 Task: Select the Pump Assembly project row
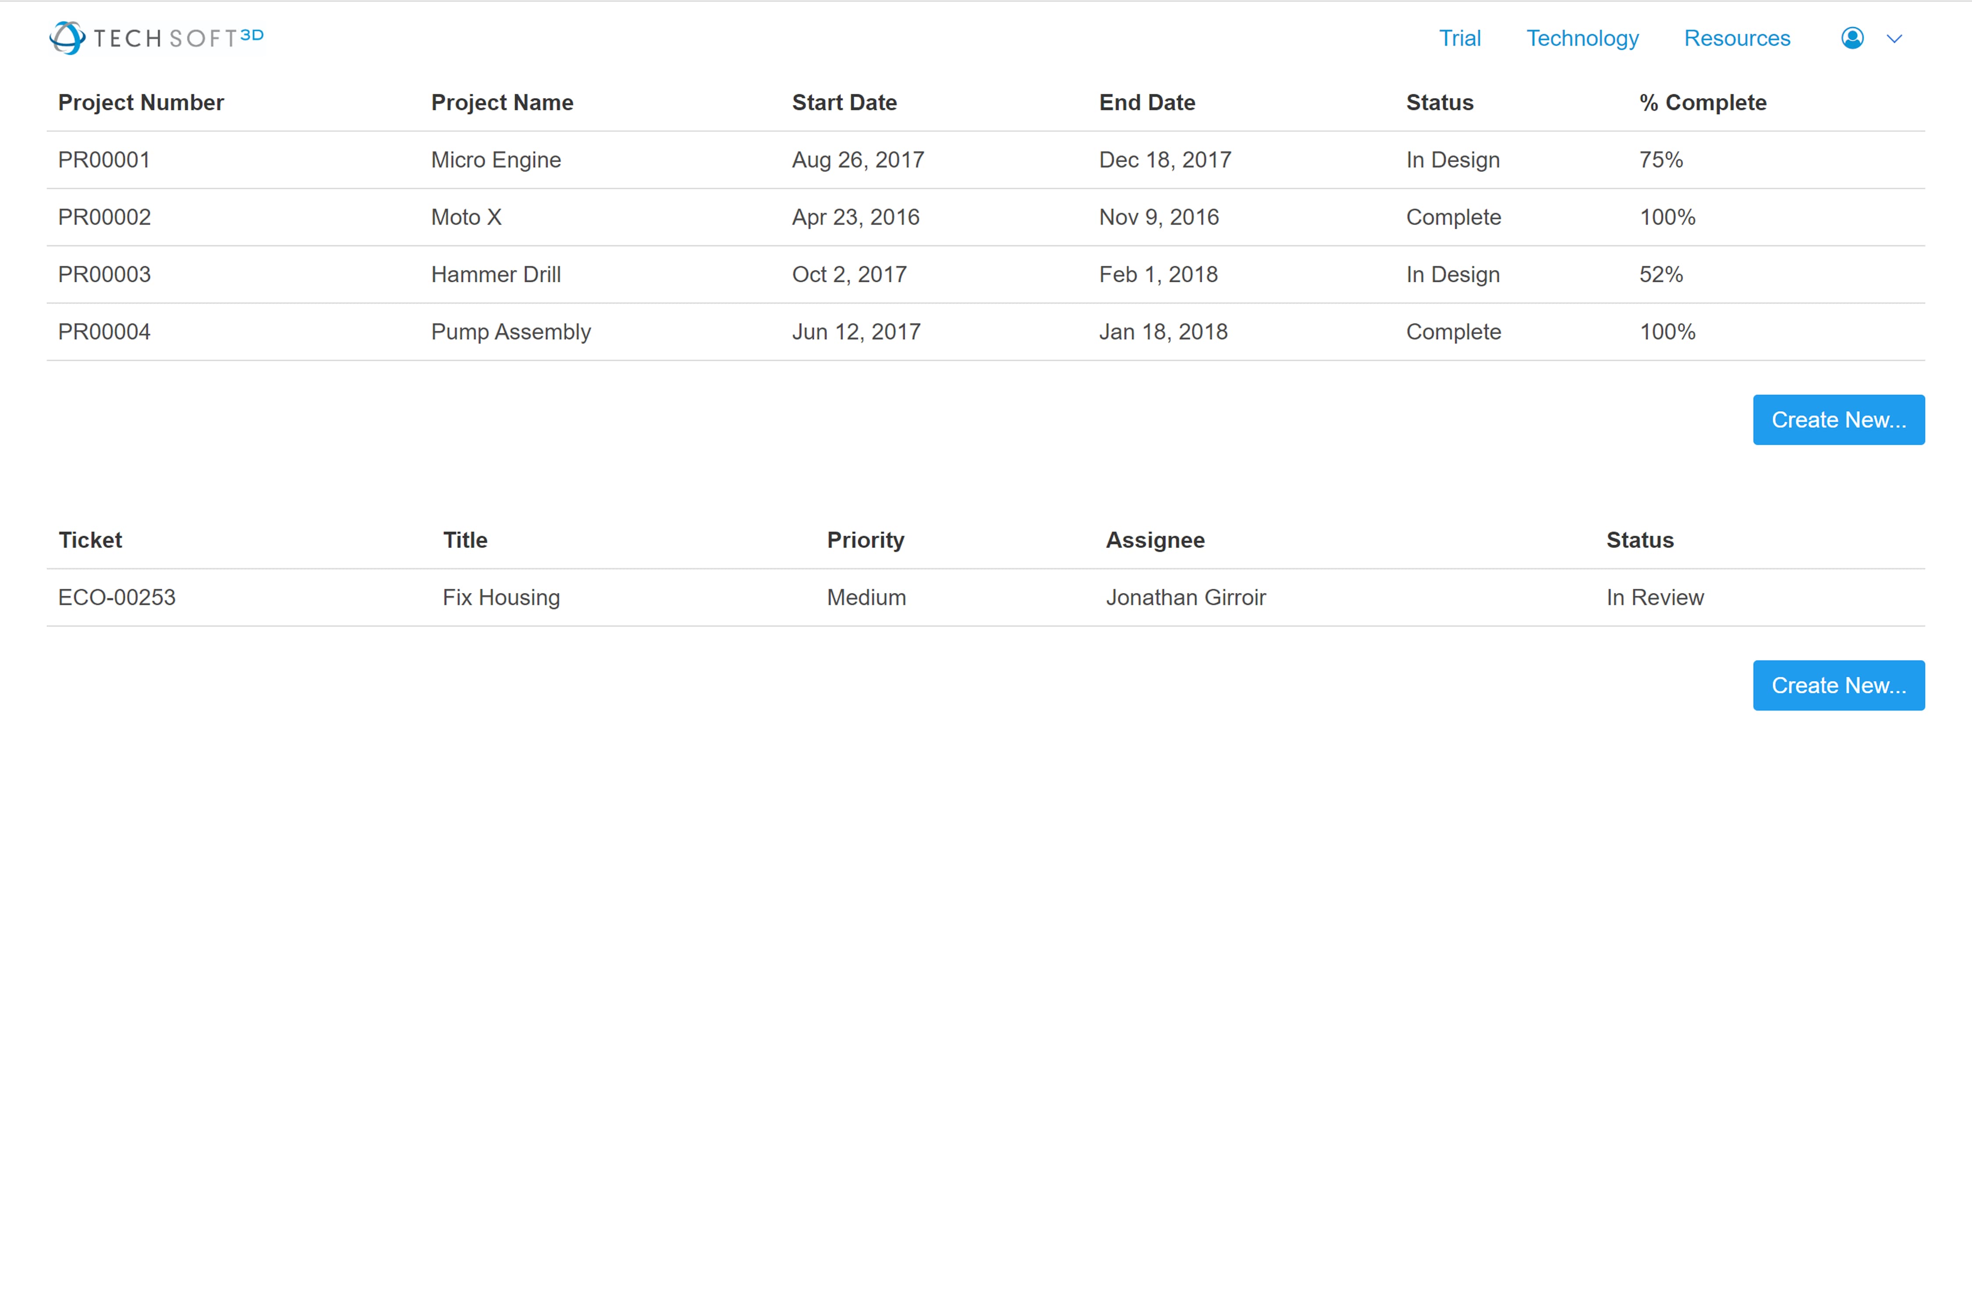coord(511,331)
